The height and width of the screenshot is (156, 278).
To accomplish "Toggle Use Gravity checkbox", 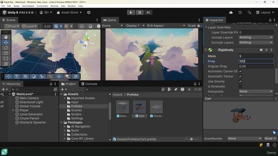I will click(240, 81).
